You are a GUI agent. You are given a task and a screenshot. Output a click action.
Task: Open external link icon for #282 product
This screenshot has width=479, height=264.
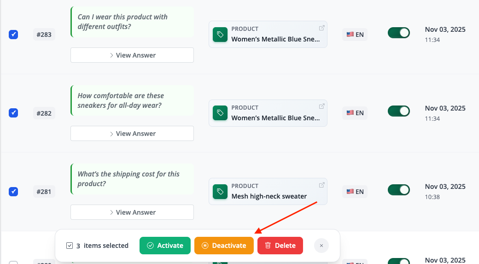pos(322,106)
